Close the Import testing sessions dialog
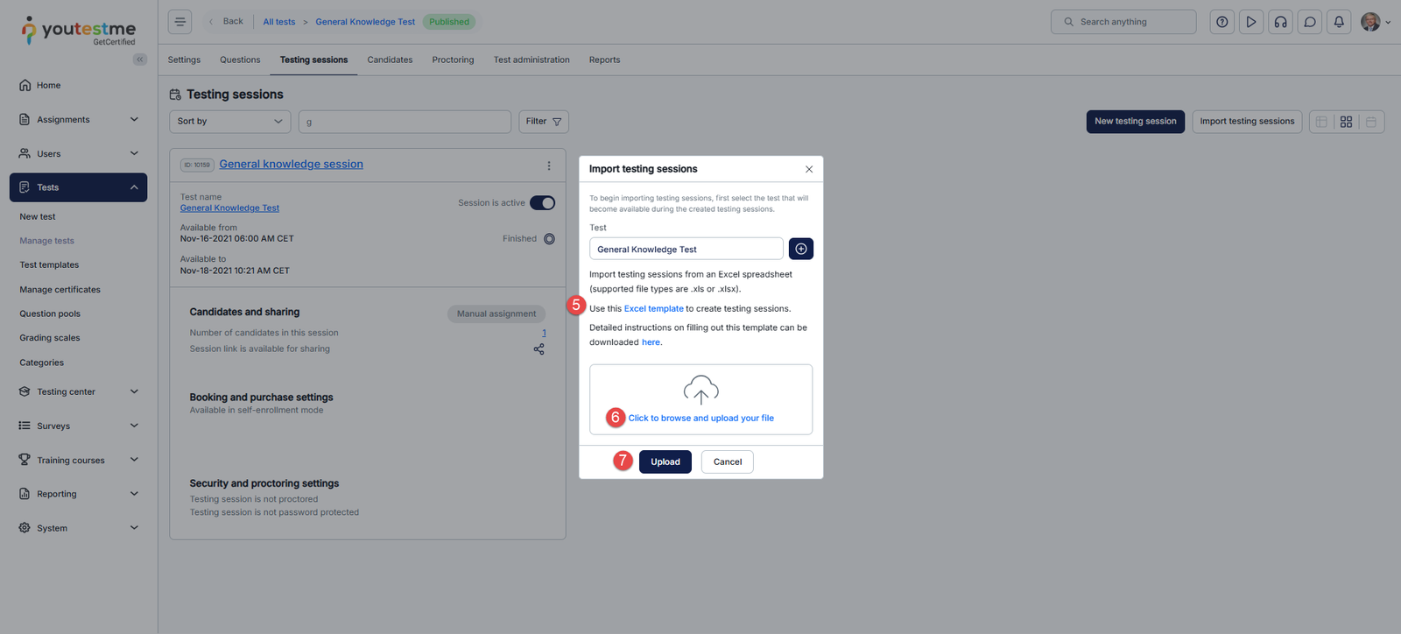The image size is (1401, 634). coord(809,169)
